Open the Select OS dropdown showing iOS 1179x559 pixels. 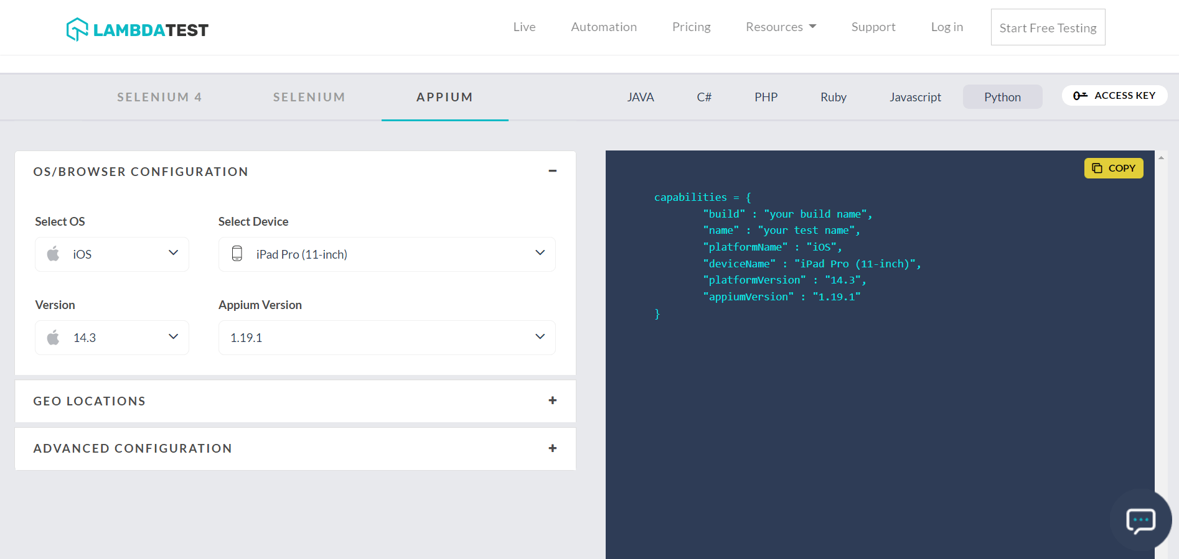click(112, 254)
